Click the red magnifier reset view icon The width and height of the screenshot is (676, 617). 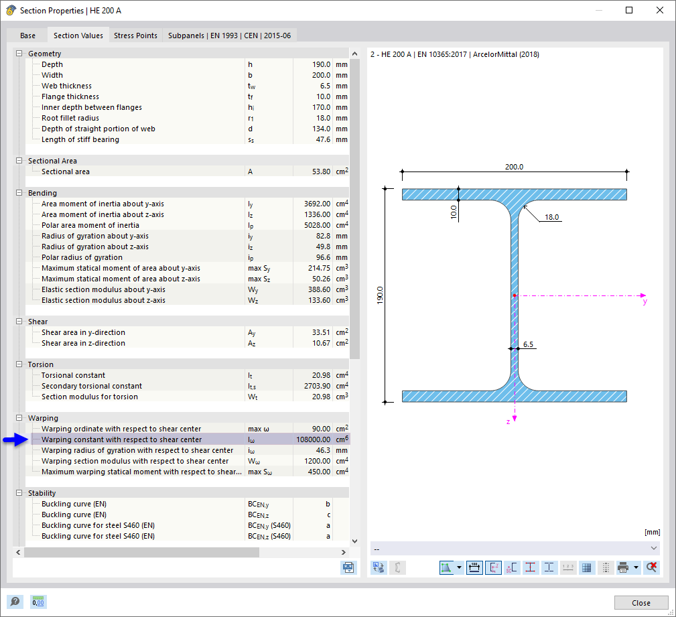[651, 567]
